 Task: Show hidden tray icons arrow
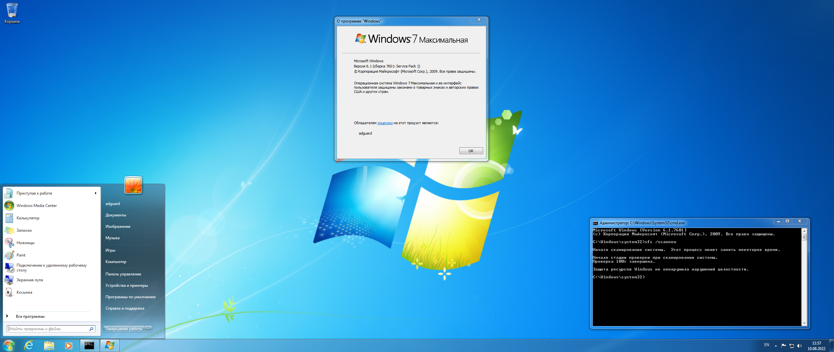[x=776, y=345]
